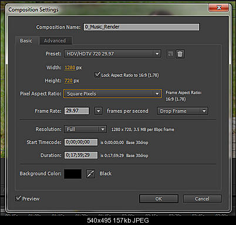
Task: Open the Pixel Aspect Ratio dropdown
Action: (113, 94)
